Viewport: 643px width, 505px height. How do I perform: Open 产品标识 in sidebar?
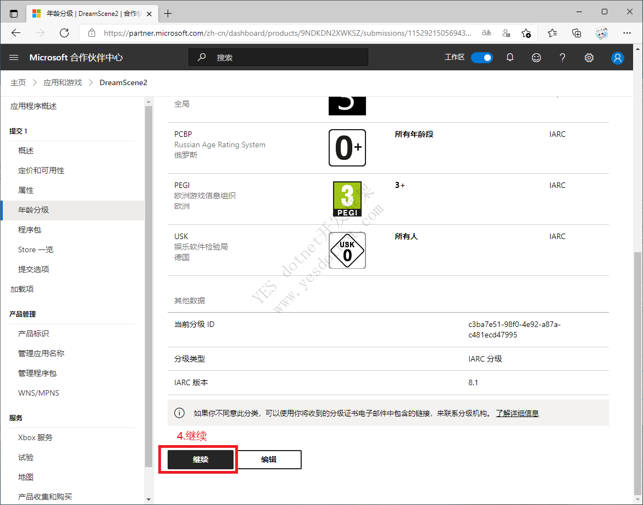[x=33, y=334]
